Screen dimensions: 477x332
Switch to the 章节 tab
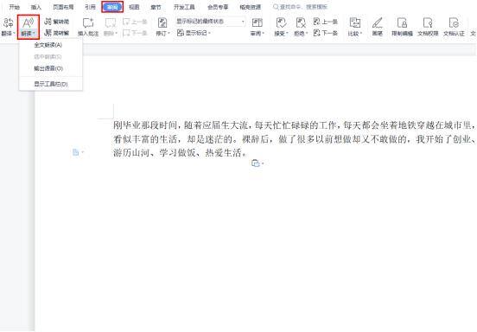(156, 7)
